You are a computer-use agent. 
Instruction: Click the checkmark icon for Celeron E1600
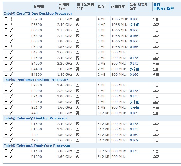[x=11, y=124]
